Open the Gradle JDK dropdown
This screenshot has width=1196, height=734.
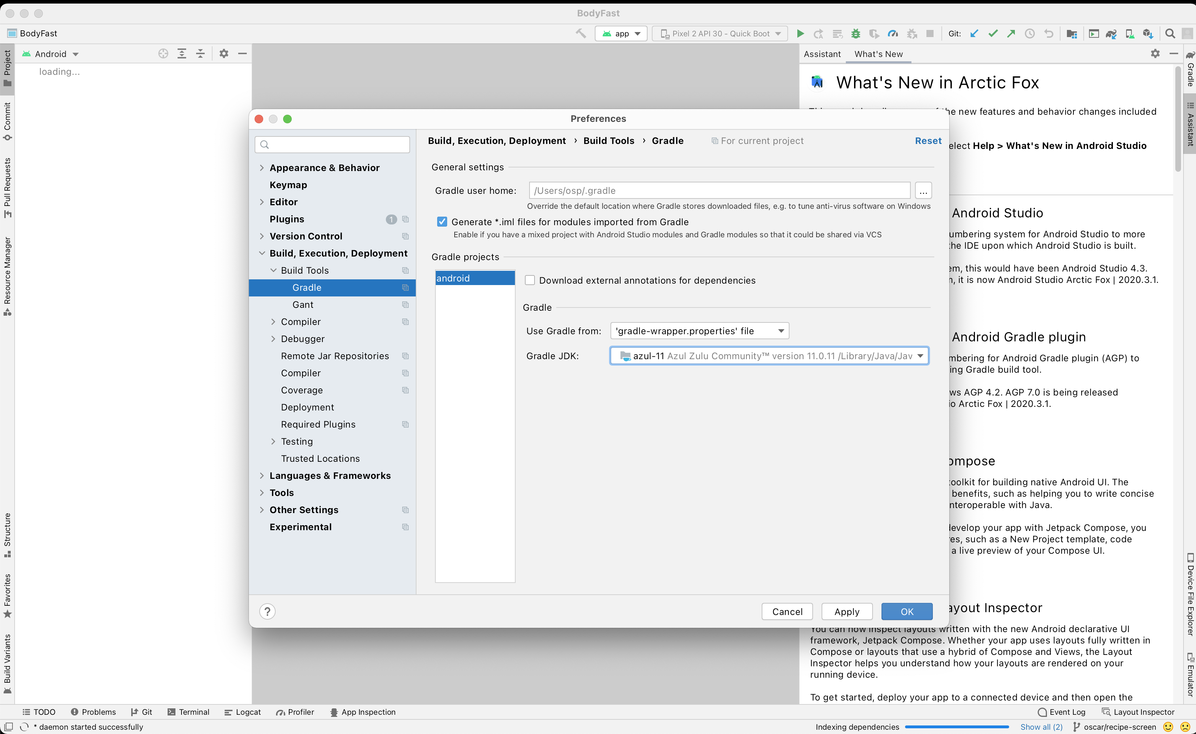[769, 356]
